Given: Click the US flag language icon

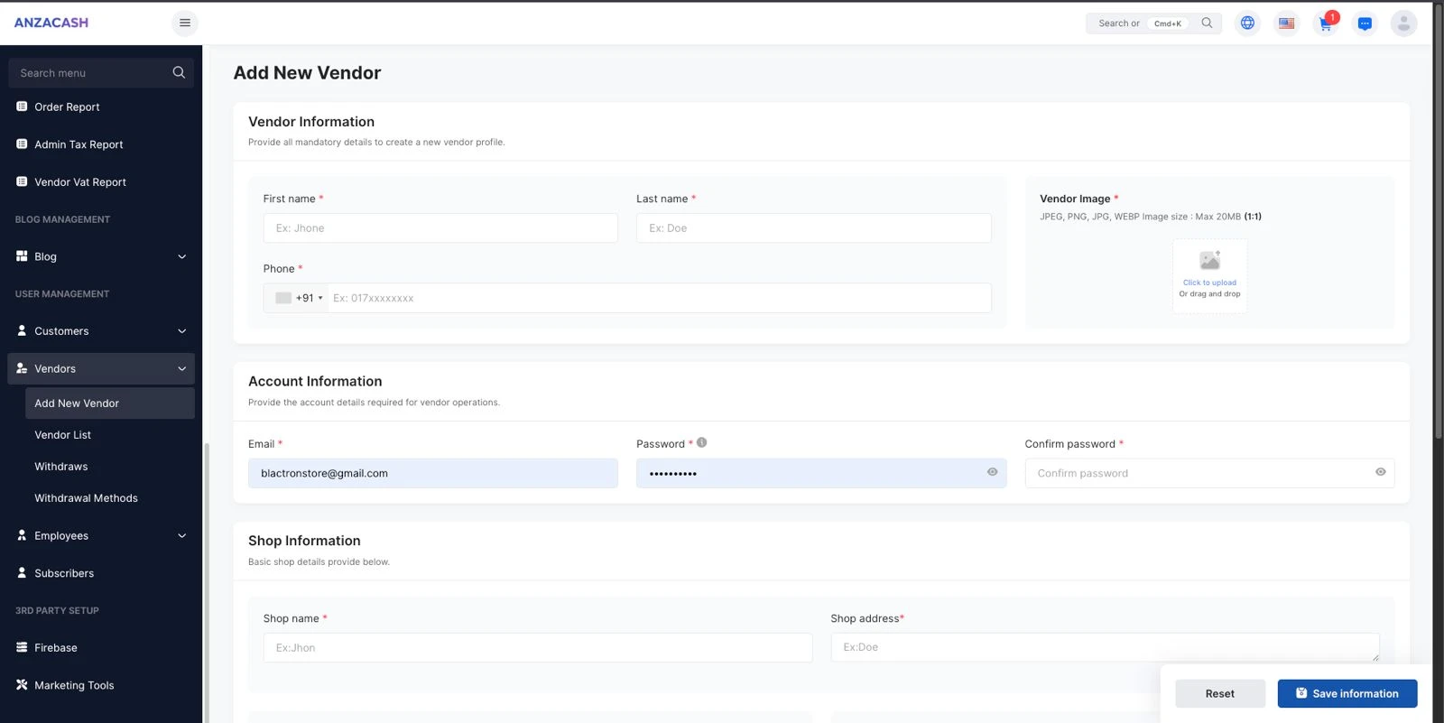Looking at the screenshot, I should pyautogui.click(x=1286, y=23).
